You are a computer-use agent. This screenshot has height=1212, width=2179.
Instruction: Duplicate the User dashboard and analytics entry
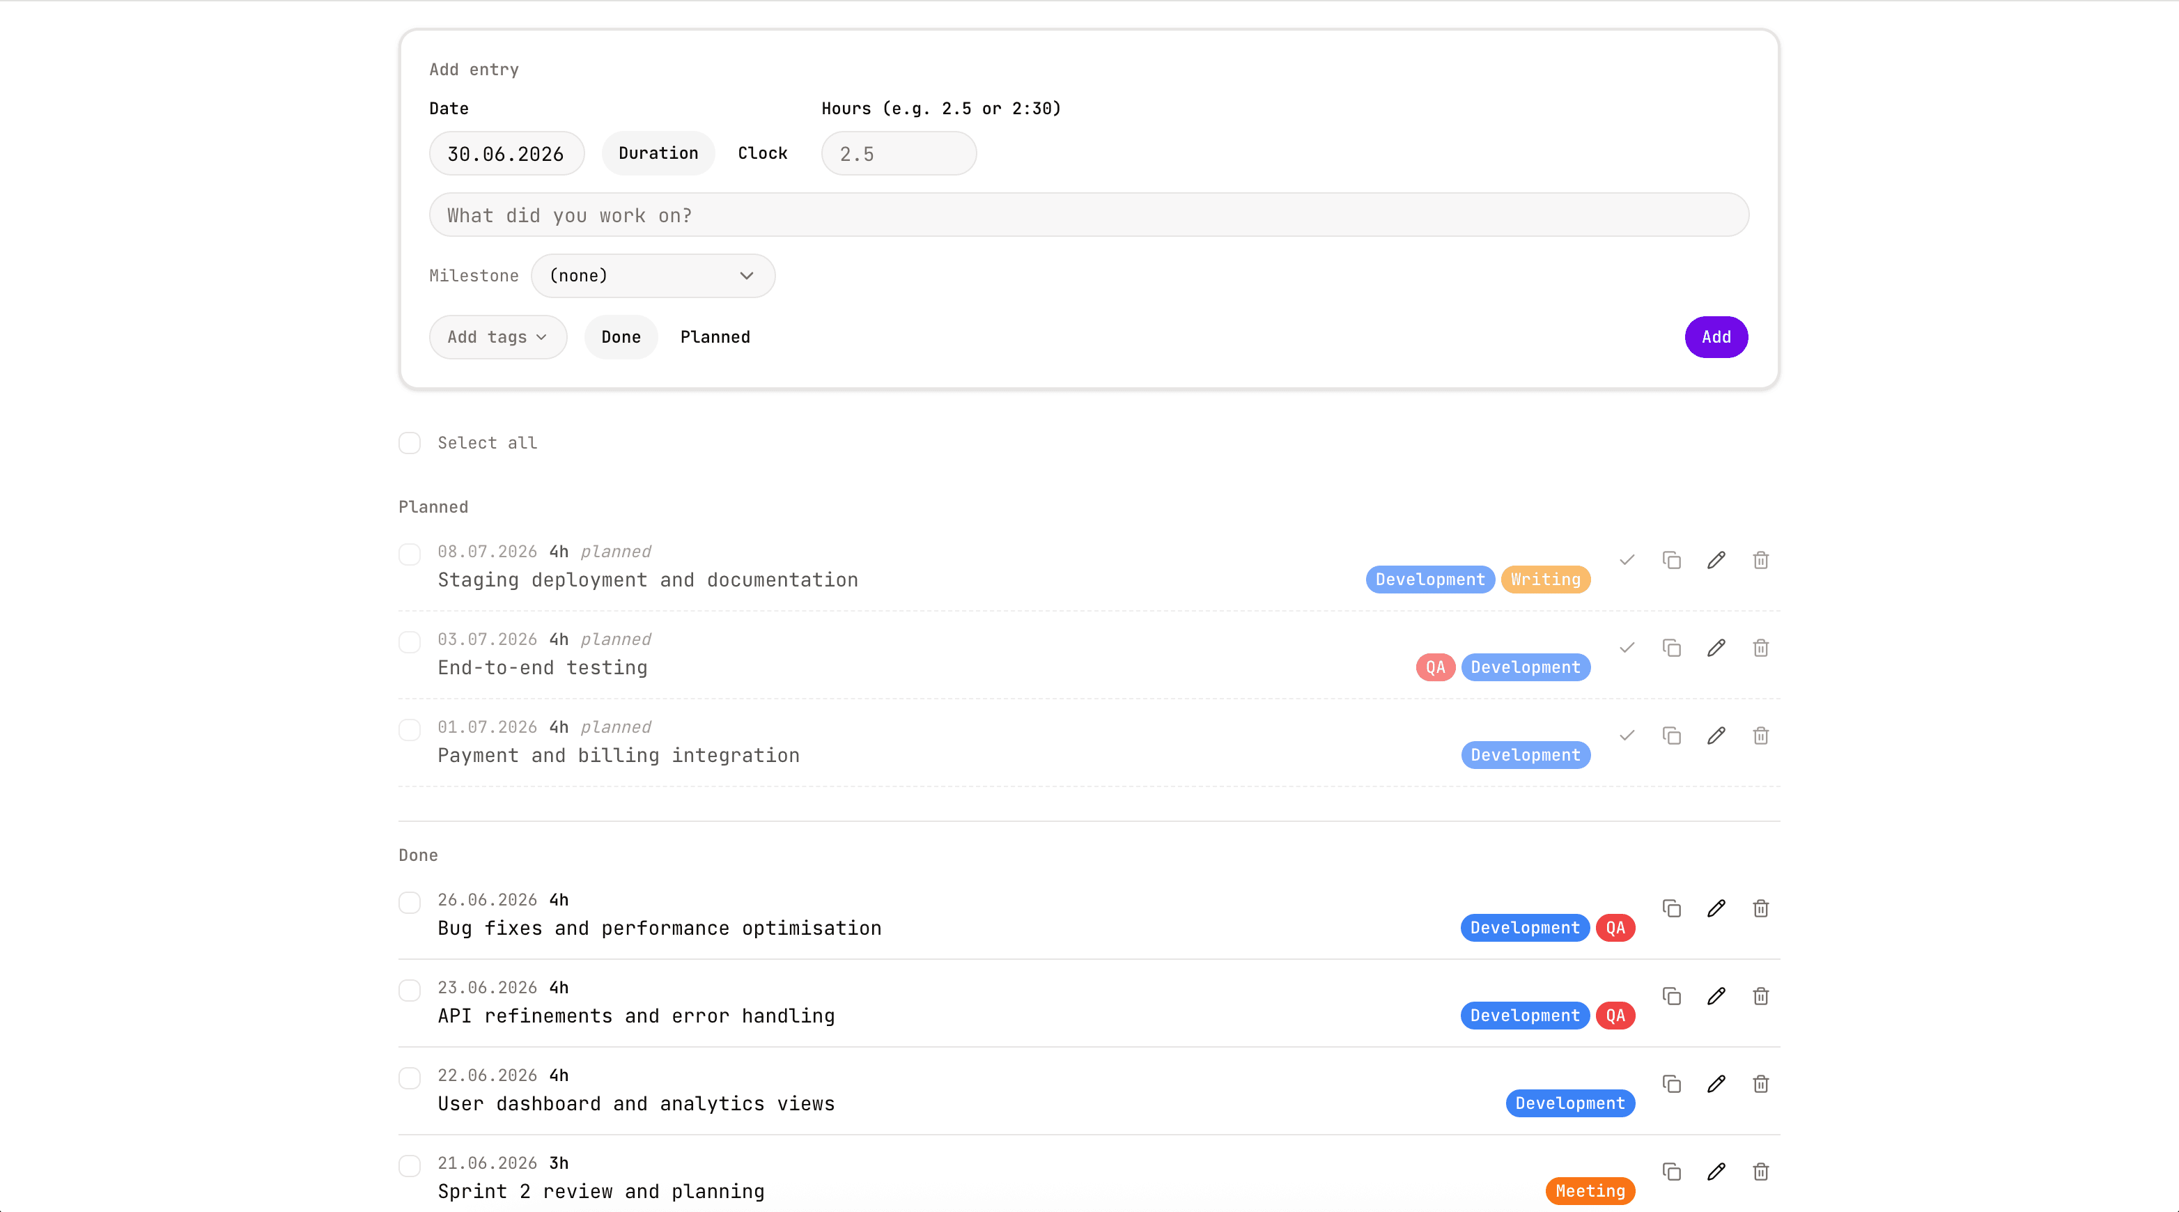click(1671, 1085)
